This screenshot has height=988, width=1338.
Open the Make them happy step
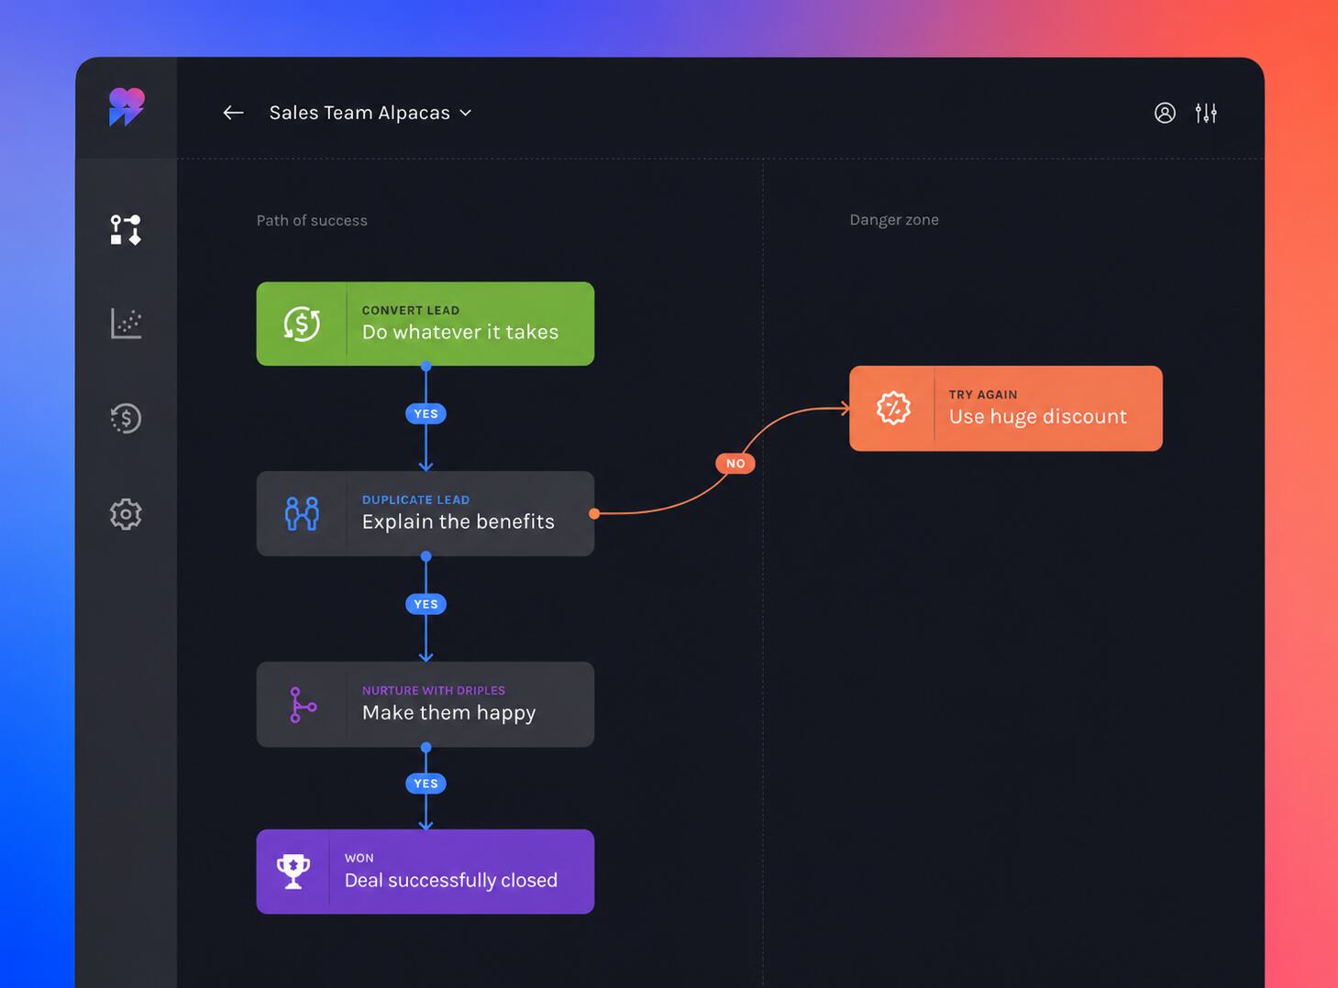coord(426,704)
